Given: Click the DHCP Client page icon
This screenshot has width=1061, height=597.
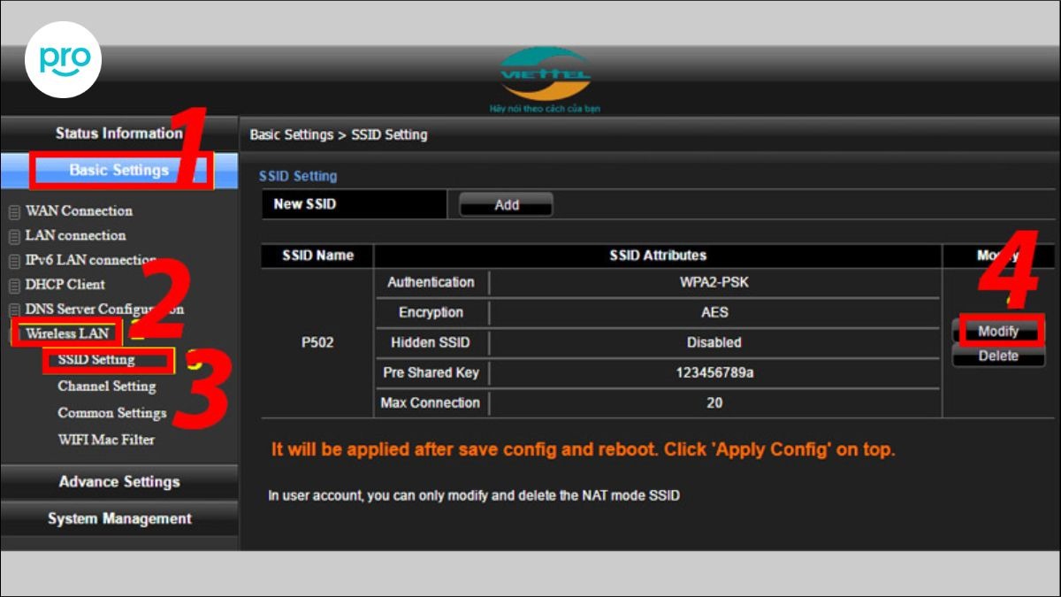Looking at the screenshot, I should pyautogui.click(x=14, y=287).
